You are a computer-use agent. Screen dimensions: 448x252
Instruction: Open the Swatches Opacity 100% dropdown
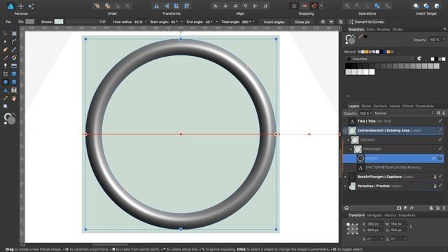click(x=444, y=40)
